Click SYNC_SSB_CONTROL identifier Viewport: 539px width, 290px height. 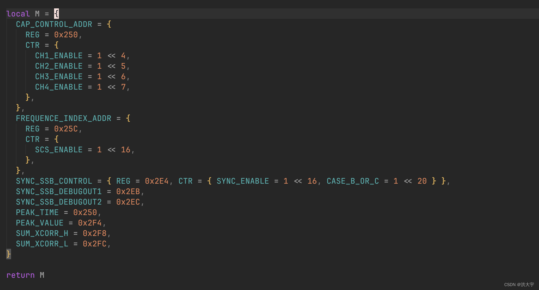[x=54, y=181]
